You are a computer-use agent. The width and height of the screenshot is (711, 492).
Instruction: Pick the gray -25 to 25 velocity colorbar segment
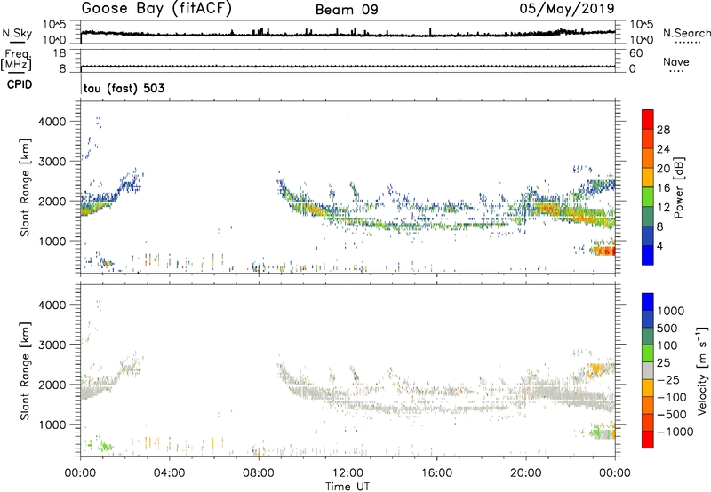coord(648,370)
